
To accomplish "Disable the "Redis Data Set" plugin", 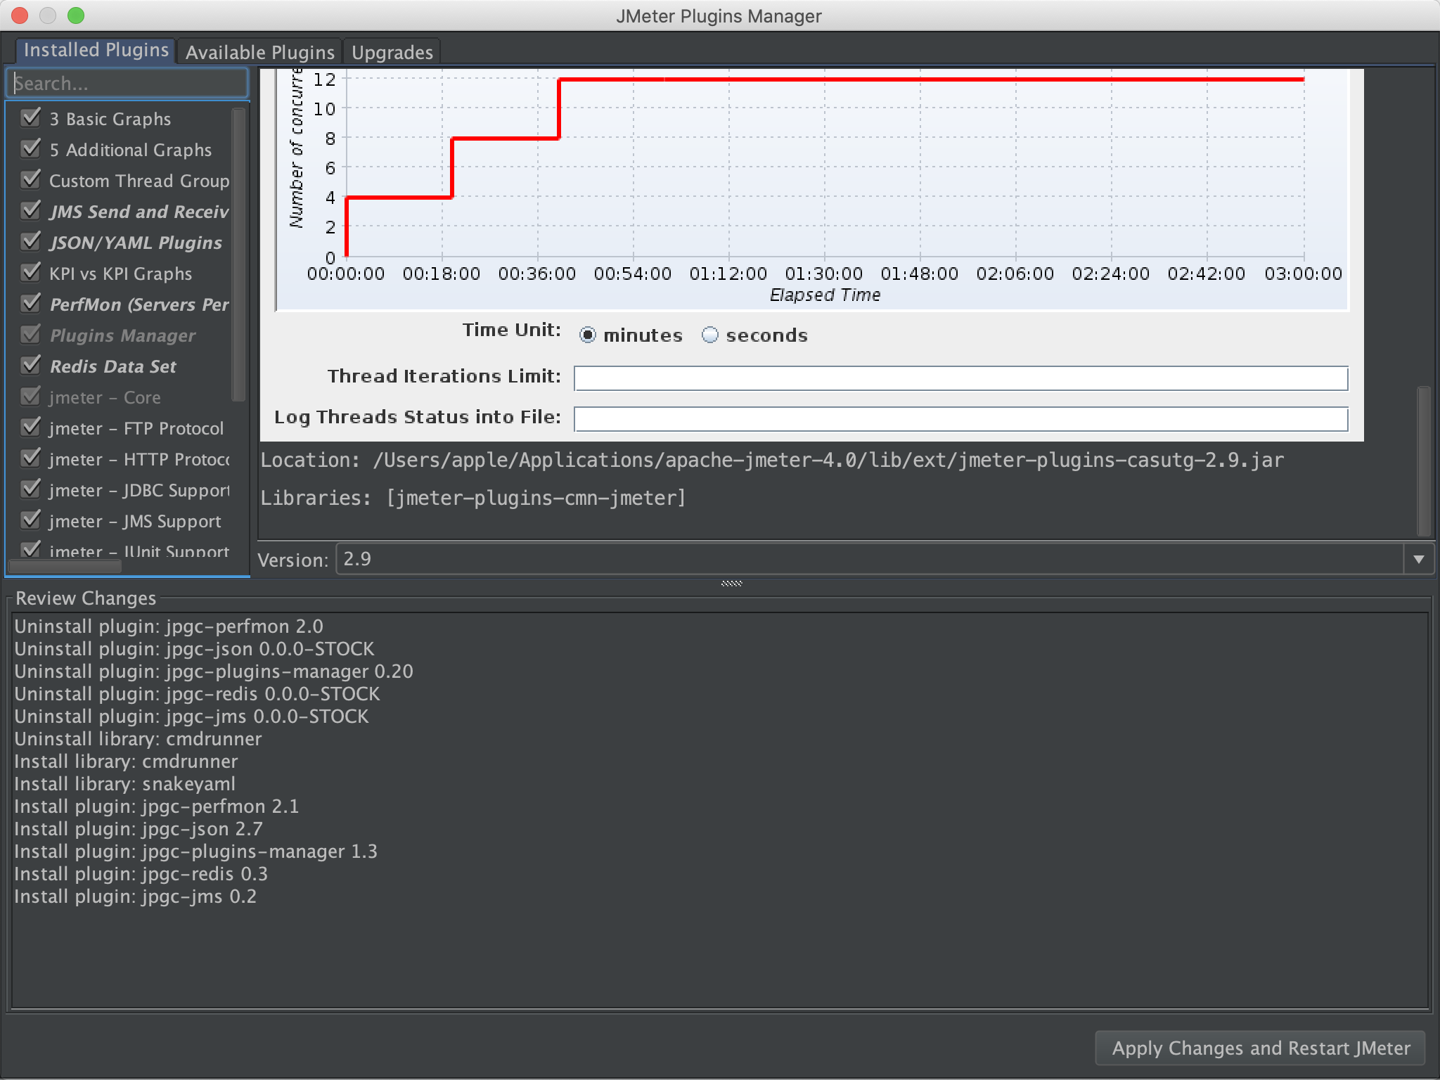I will coord(31,366).
